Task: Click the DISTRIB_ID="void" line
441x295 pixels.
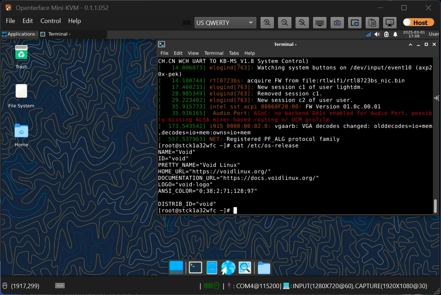Action: click(x=187, y=204)
